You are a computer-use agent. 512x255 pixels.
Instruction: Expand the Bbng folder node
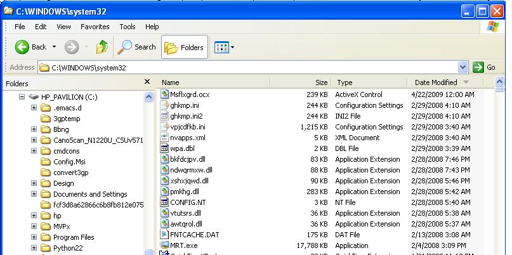34,129
